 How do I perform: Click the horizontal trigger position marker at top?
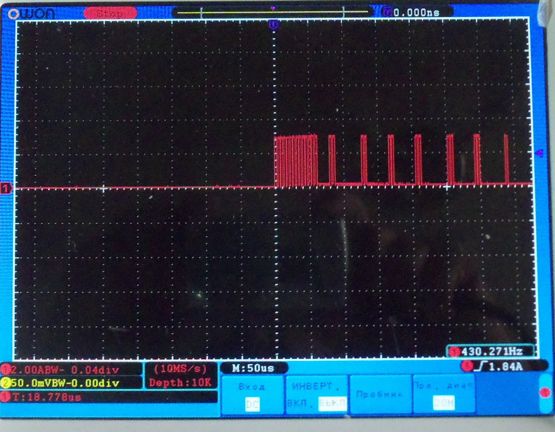pyautogui.click(x=273, y=24)
